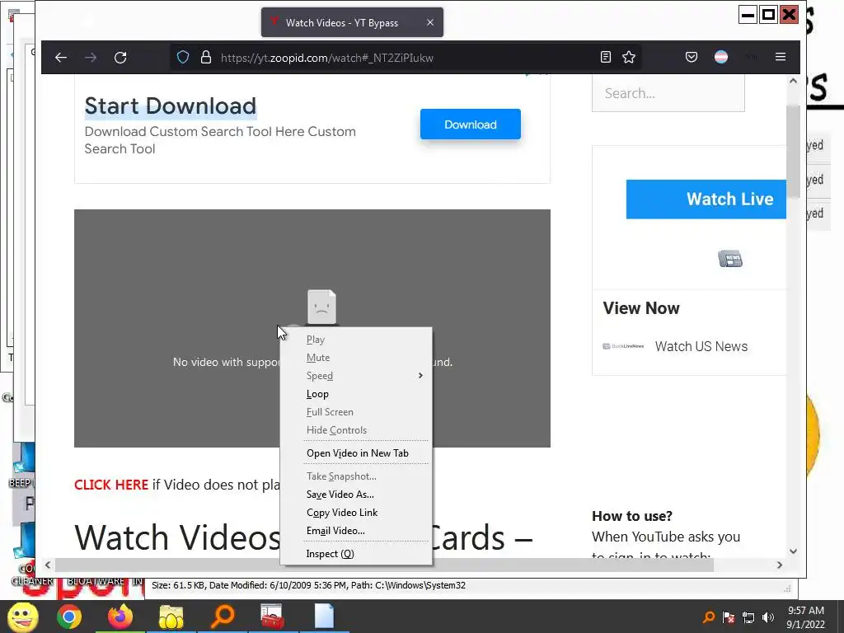844x633 pixels.
Task: Open the file explorer folder taskbar icon
Action: [171, 617]
